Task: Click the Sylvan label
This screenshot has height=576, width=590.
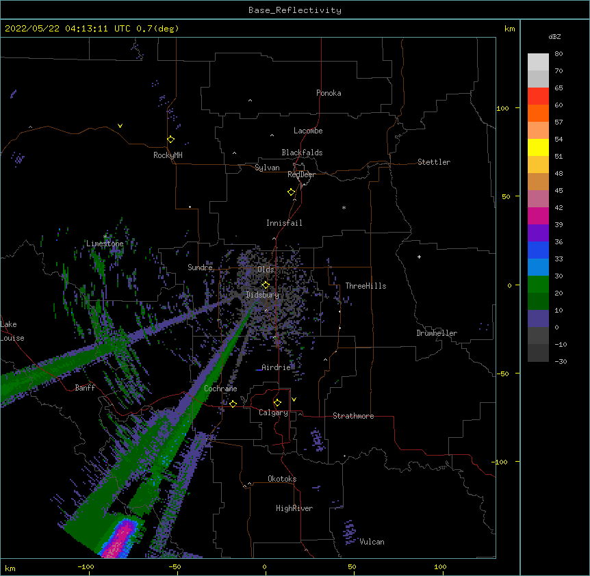Action: [267, 168]
